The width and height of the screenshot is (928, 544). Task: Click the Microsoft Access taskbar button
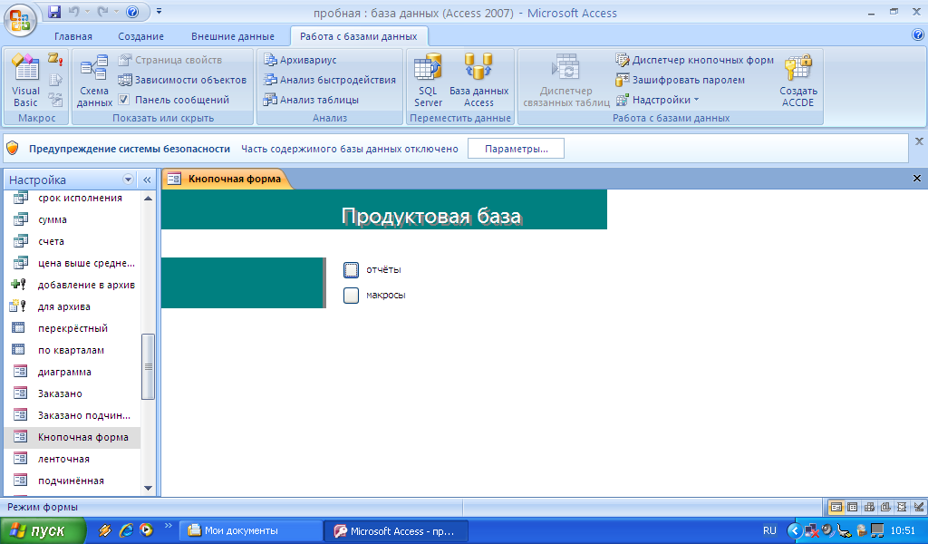click(x=396, y=531)
